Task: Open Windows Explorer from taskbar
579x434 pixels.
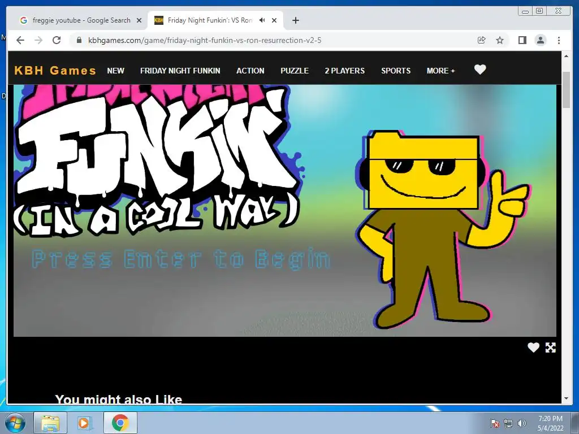Action: pos(50,423)
